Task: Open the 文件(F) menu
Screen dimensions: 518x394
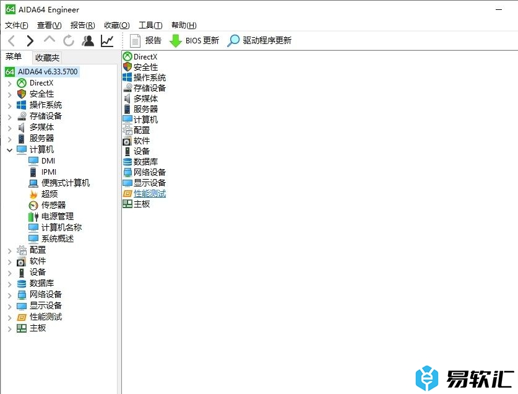Action: tap(17, 25)
